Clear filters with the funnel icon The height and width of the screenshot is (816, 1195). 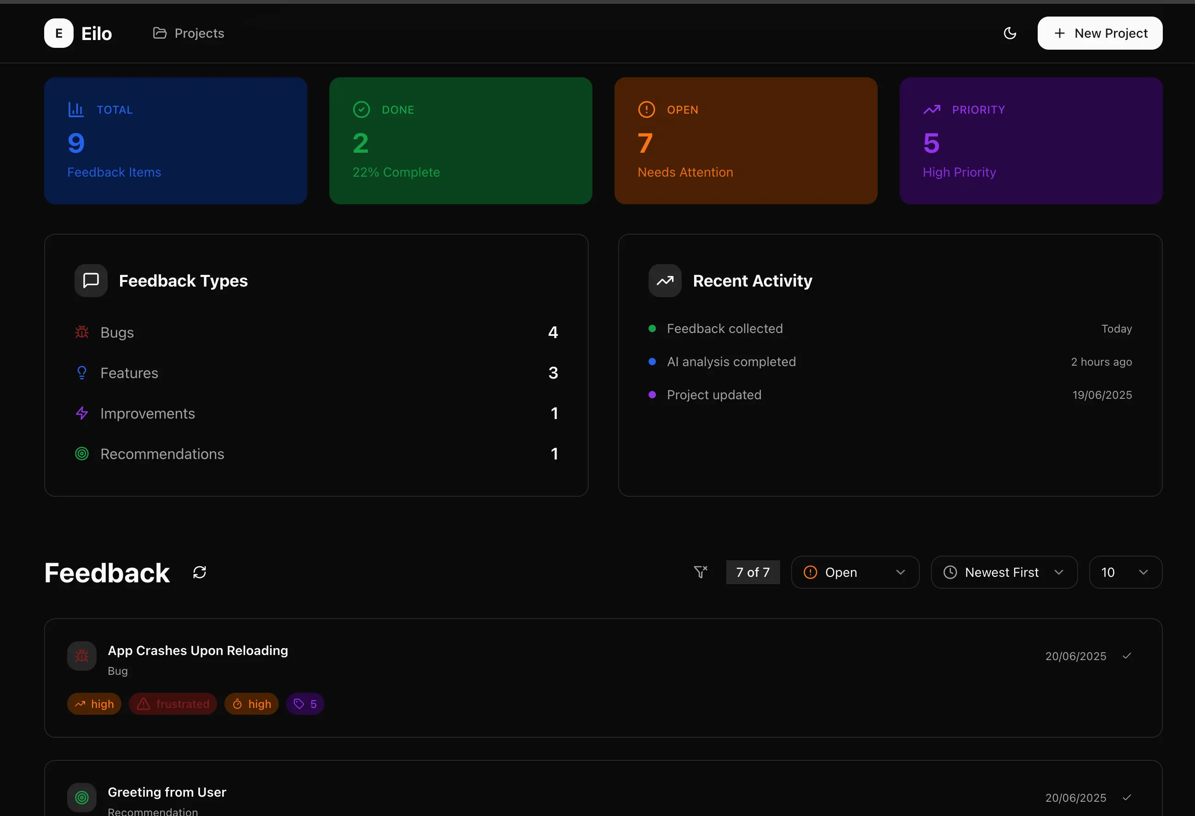click(x=701, y=572)
